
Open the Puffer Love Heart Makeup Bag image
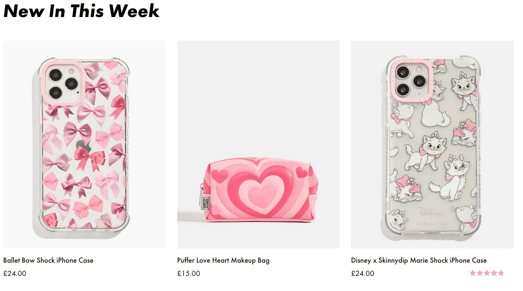[258, 145]
